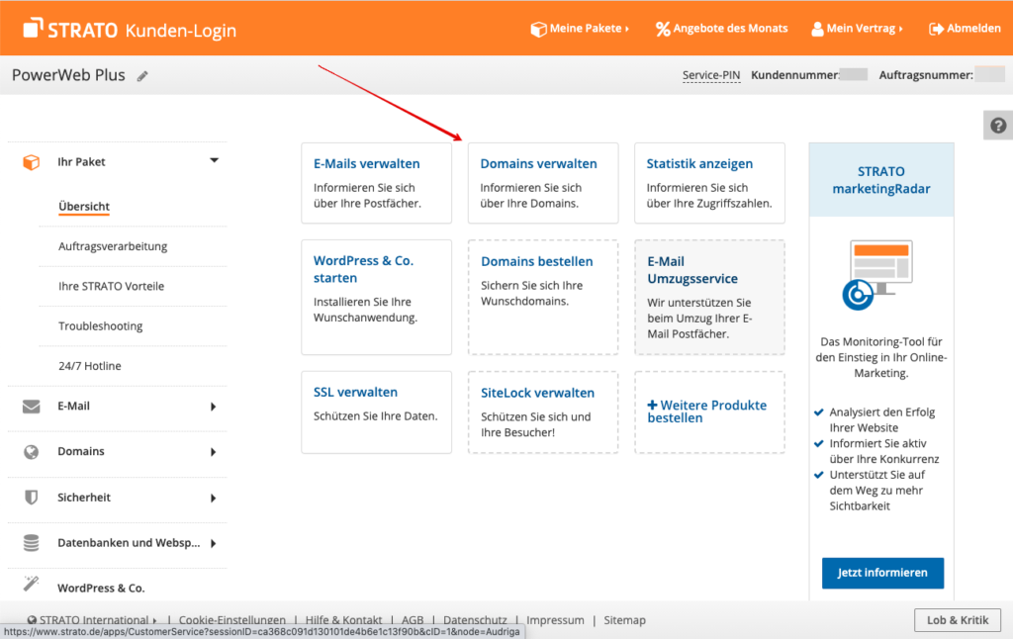Click the envelope icon by E-Mail

31,407
